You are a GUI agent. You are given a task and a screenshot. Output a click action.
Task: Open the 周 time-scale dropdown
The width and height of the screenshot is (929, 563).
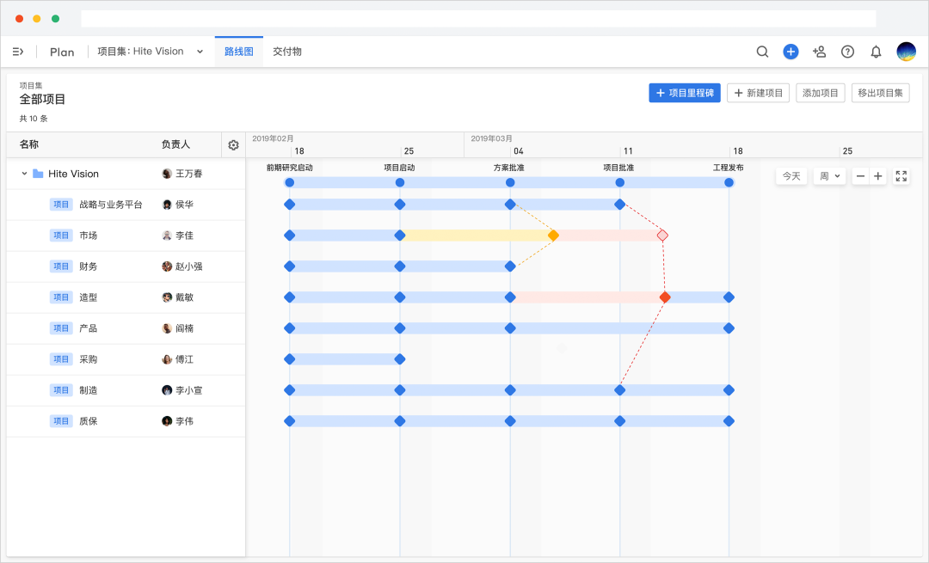829,176
